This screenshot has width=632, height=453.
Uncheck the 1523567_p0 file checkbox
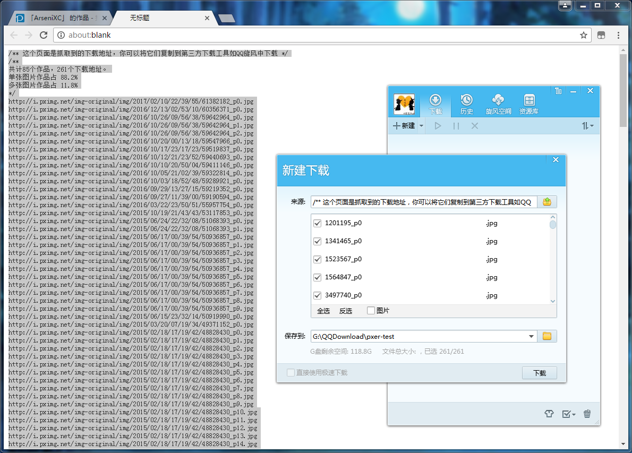click(317, 260)
